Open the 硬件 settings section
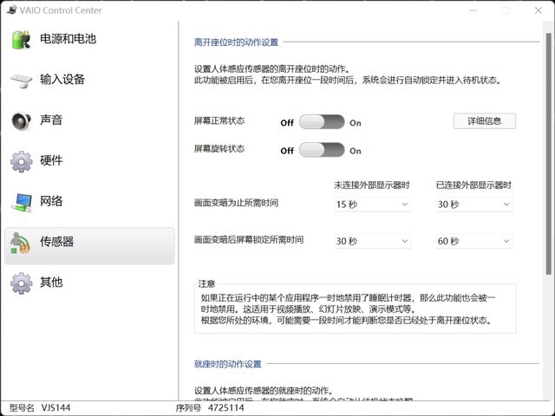This screenshot has width=555, height=416. coord(51,160)
